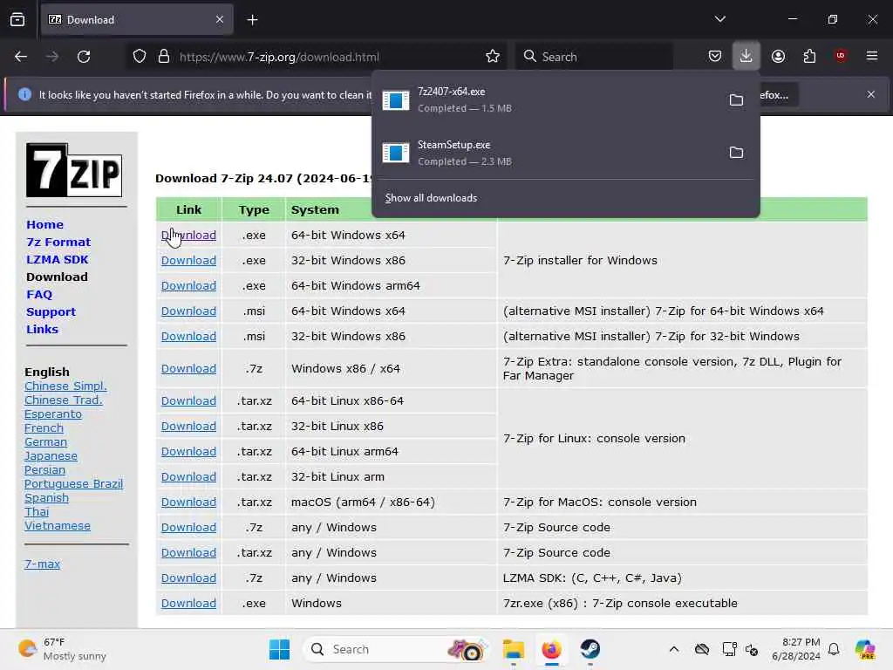Download the 32-bit Linux x86 tar.xz
Screen dimensions: 893x670
pyautogui.click(x=188, y=426)
